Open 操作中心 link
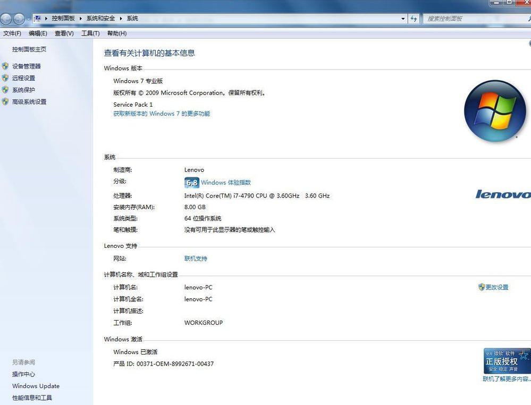The height and width of the screenshot is (405, 531). click(23, 374)
